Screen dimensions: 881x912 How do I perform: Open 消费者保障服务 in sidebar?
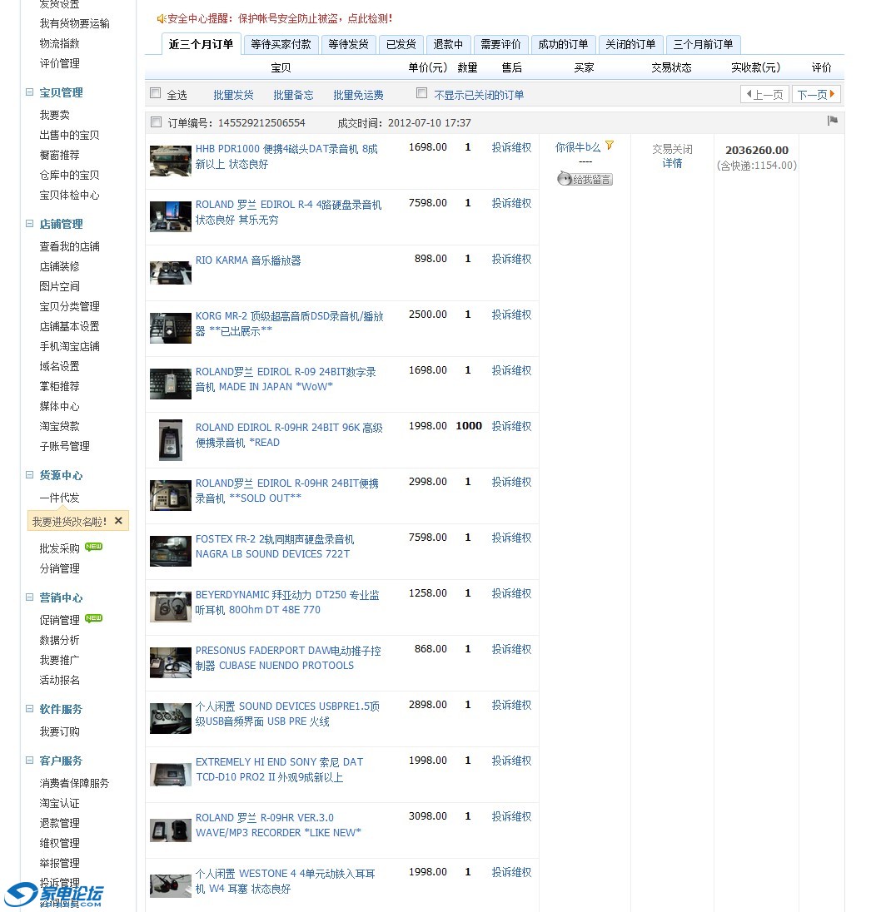pos(74,783)
